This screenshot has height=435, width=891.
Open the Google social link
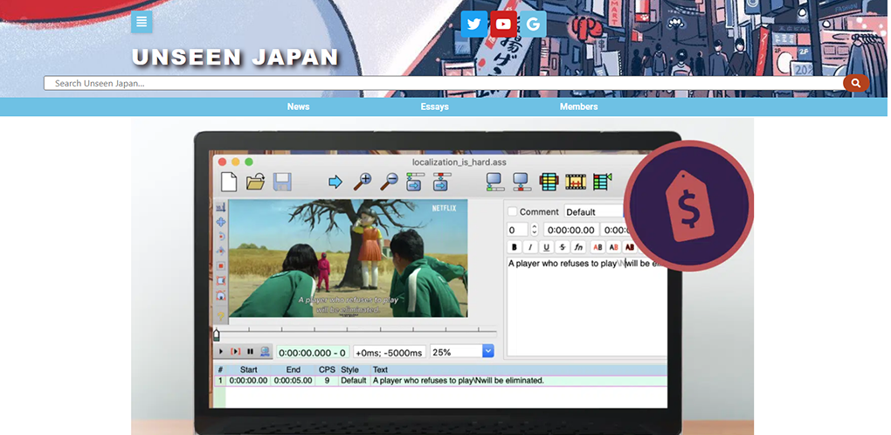pyautogui.click(x=533, y=24)
